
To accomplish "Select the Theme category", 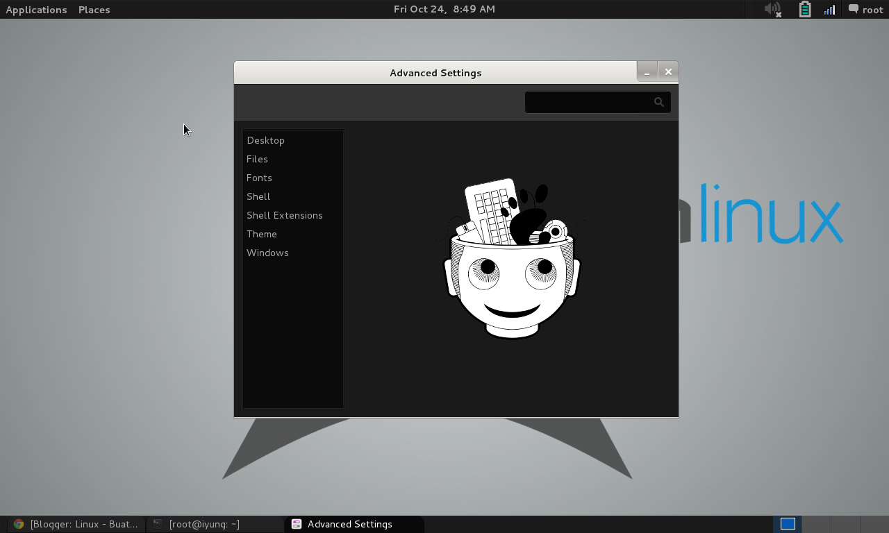I will click(x=292, y=234).
